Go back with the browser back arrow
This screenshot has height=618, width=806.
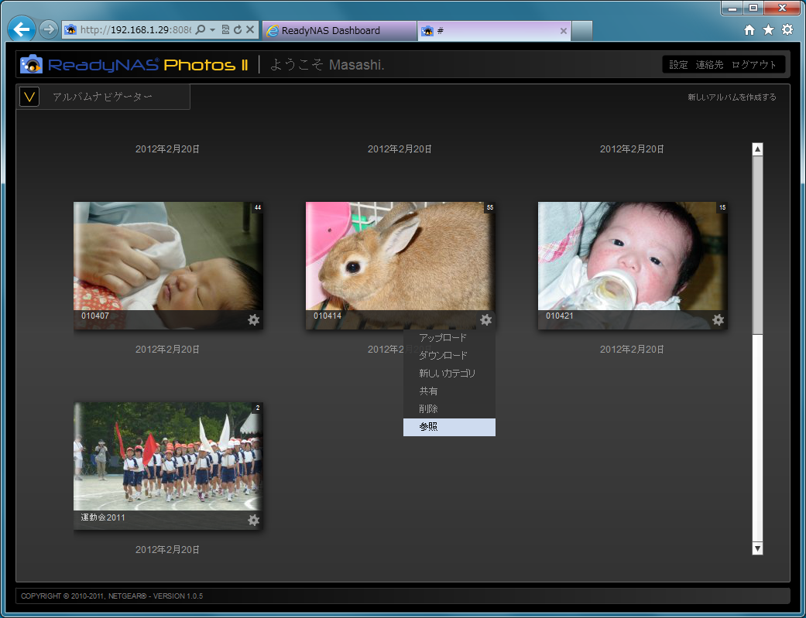coord(22,30)
